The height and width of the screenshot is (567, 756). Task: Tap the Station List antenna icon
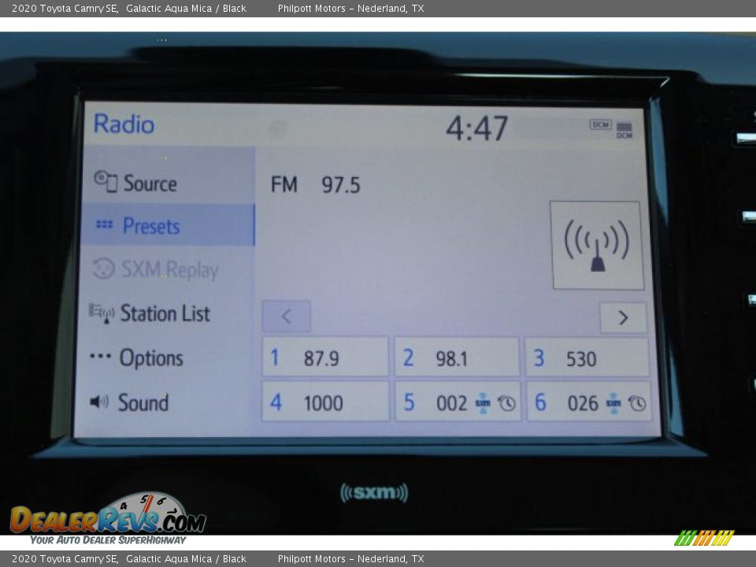click(x=102, y=313)
